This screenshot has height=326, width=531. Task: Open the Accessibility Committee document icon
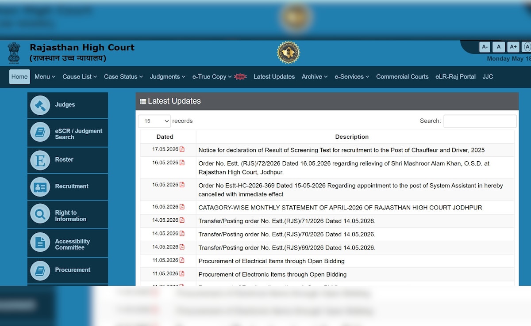click(x=40, y=242)
